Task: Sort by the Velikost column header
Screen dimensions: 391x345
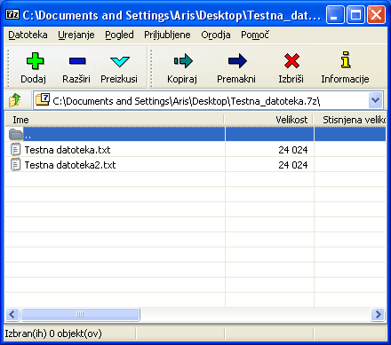Action: [268, 120]
